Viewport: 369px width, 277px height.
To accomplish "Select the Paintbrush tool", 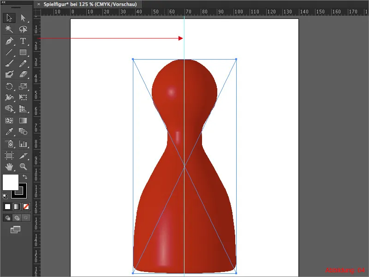I will pos(9,63).
